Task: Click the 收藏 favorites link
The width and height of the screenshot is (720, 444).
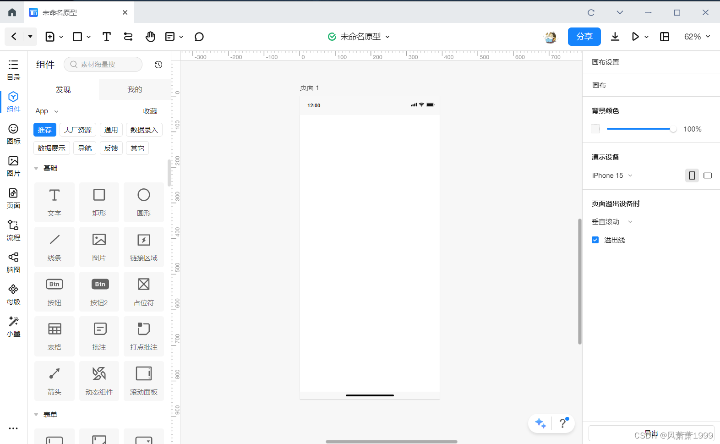Action: (x=150, y=111)
